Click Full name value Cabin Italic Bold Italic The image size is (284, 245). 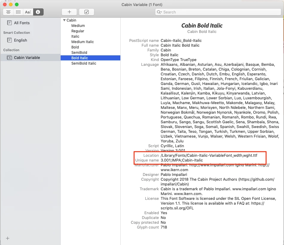point(180,45)
